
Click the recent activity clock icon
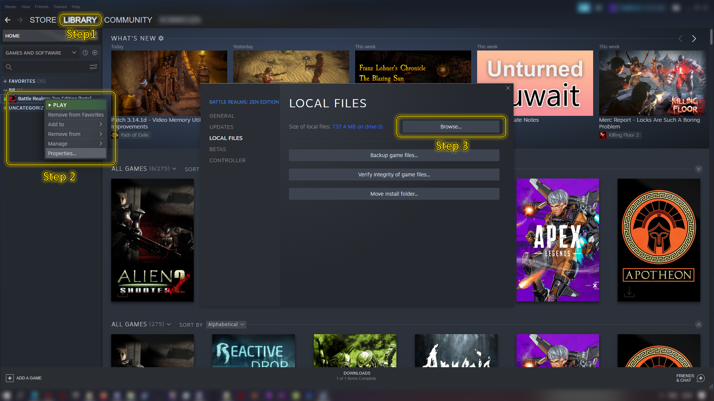(85, 53)
